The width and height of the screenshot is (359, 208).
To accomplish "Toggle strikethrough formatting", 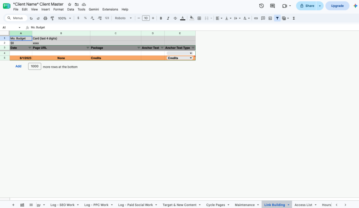I will [x=175, y=18].
